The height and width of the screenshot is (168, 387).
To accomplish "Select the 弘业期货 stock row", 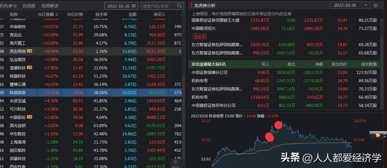I will [x=91, y=60].
